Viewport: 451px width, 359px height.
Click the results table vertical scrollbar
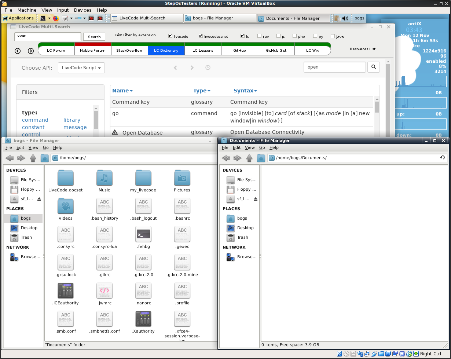click(377, 106)
